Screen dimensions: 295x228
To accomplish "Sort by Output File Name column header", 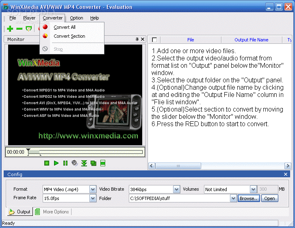I will (x=252, y=40).
